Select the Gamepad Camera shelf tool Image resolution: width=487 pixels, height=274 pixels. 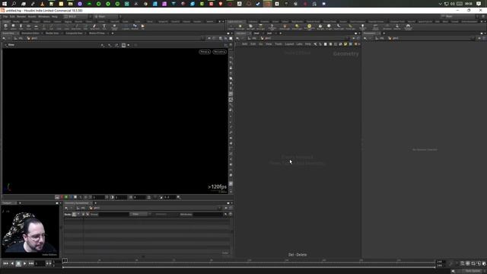click(408, 27)
